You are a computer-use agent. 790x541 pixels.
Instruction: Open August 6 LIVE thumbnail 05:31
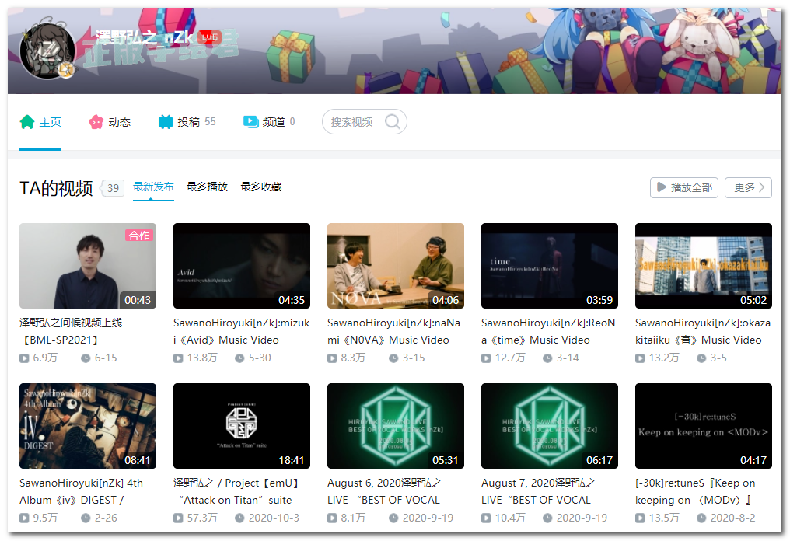[396, 426]
